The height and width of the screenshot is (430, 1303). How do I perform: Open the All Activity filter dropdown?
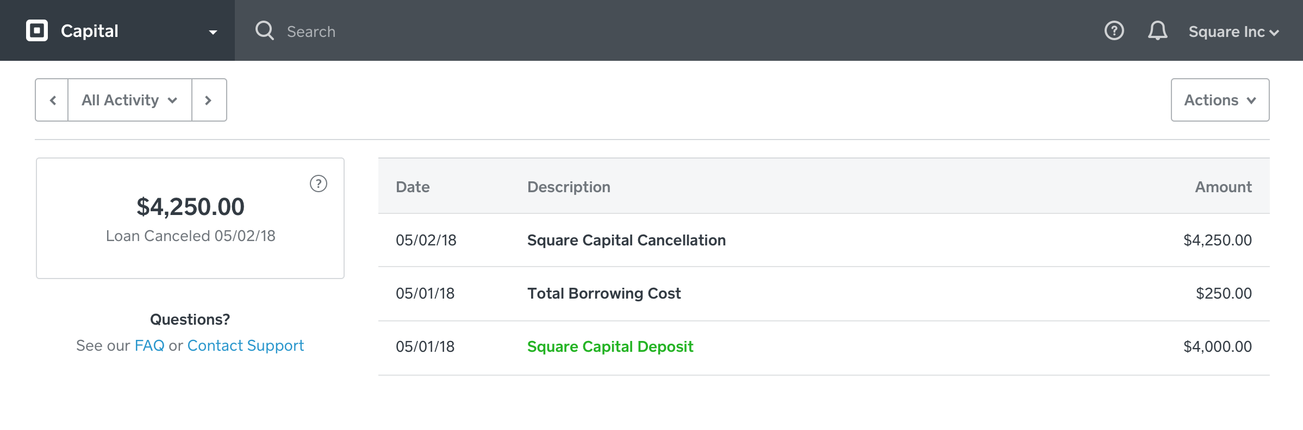(129, 100)
